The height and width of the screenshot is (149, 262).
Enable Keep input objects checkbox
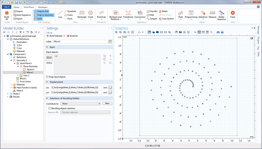47,77
